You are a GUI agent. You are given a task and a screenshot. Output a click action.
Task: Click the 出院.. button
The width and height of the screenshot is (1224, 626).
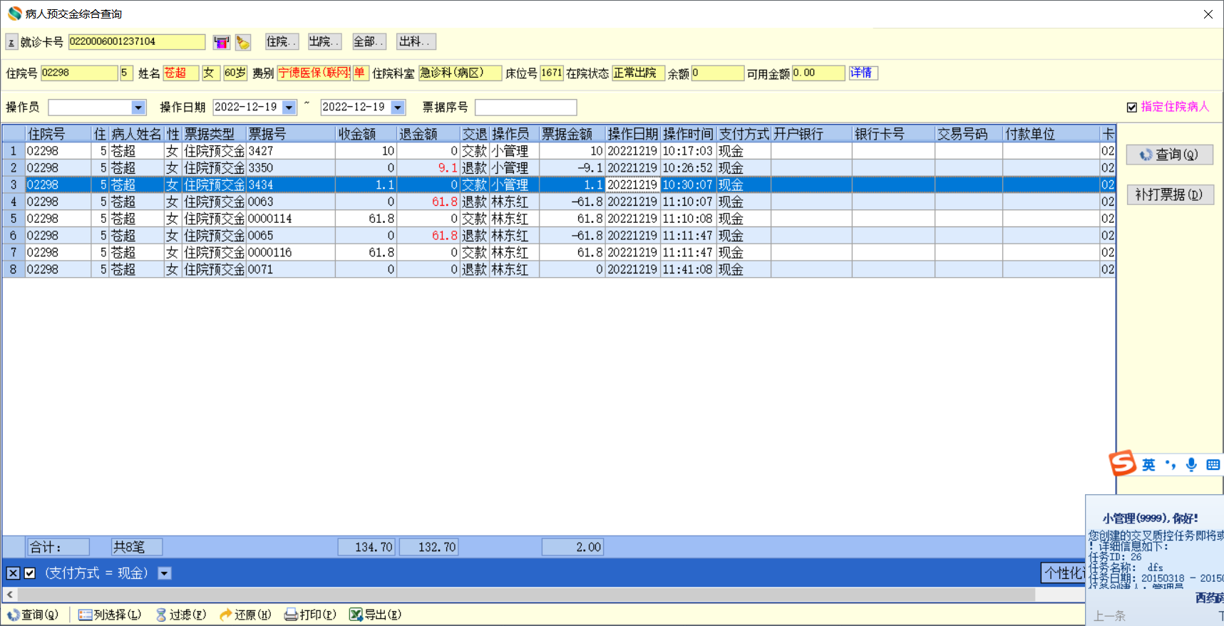pyautogui.click(x=324, y=42)
